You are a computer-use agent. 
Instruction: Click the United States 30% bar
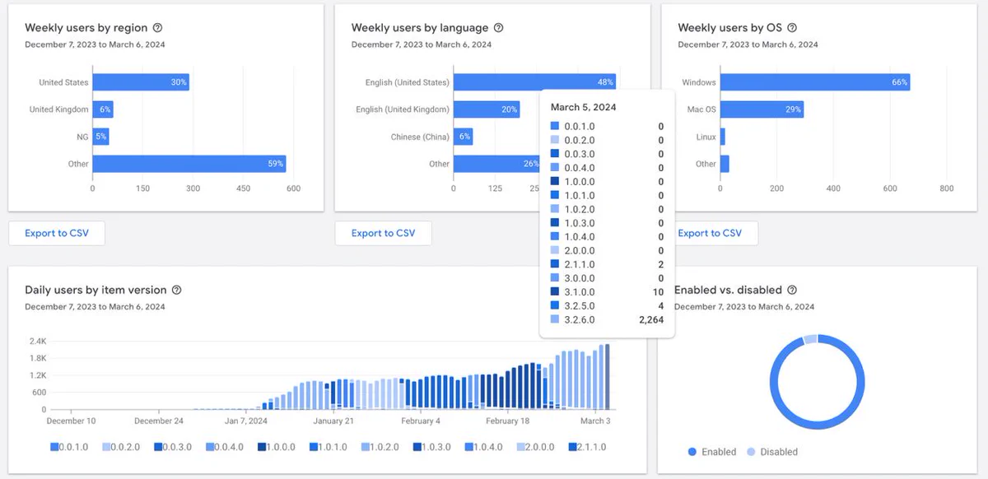(x=141, y=82)
